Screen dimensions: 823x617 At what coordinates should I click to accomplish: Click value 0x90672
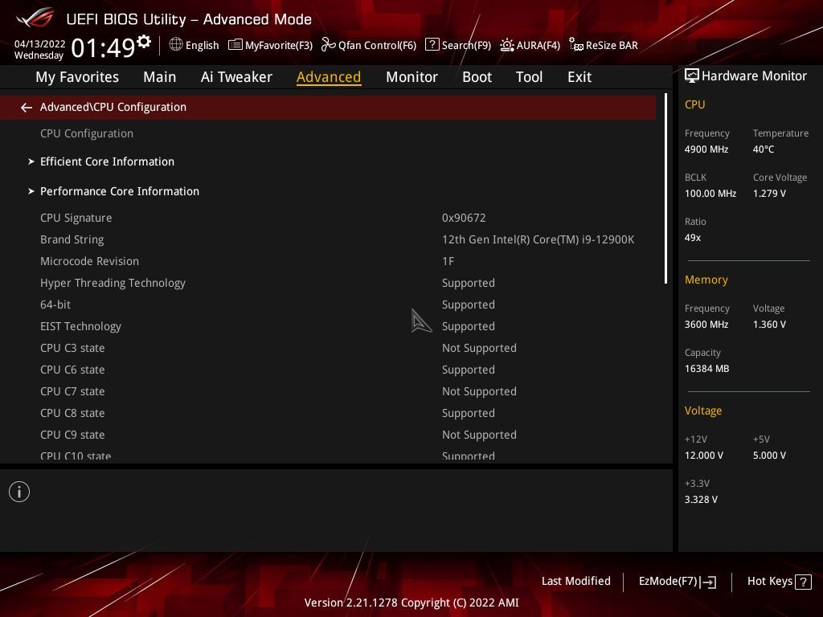click(464, 218)
